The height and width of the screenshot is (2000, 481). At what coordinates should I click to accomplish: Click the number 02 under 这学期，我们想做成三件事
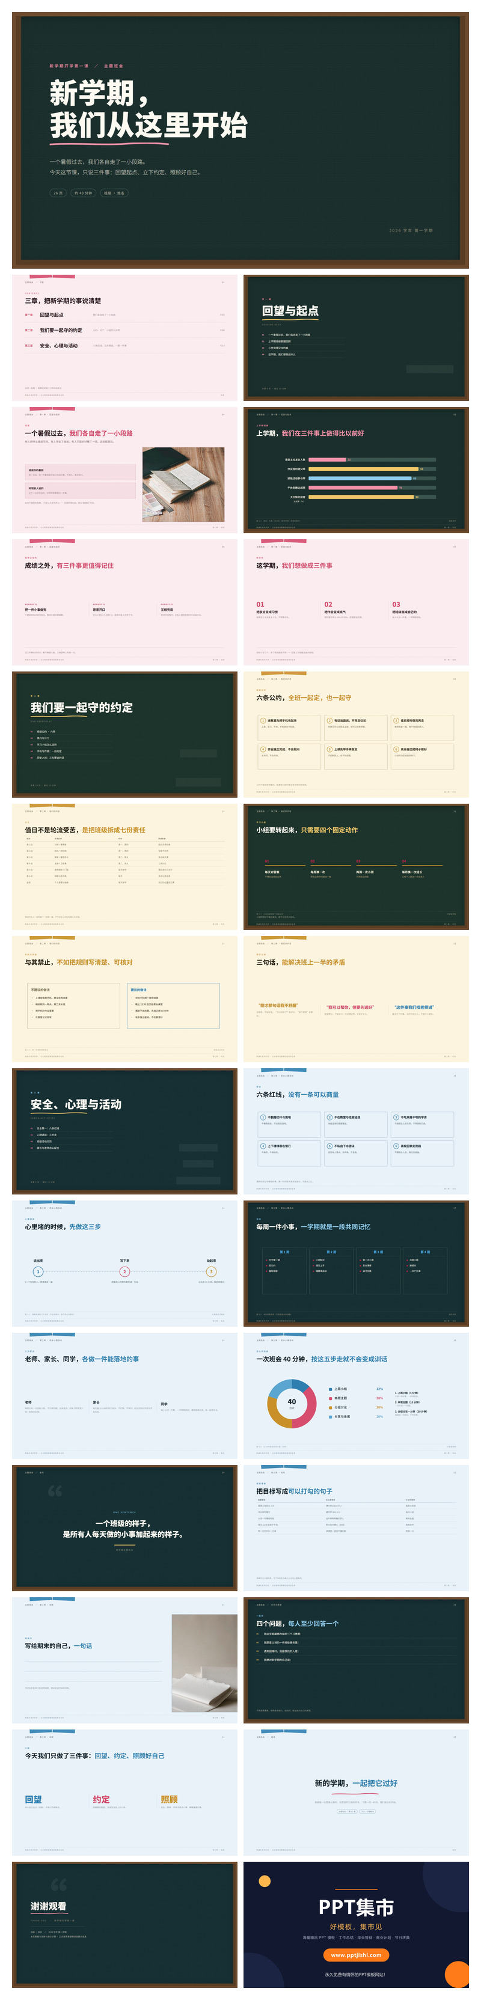pos(328,604)
